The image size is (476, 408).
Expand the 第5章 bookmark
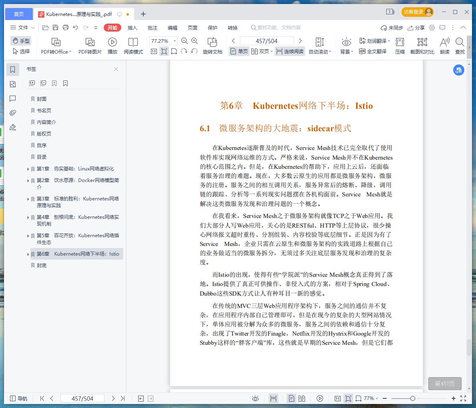pos(28,236)
